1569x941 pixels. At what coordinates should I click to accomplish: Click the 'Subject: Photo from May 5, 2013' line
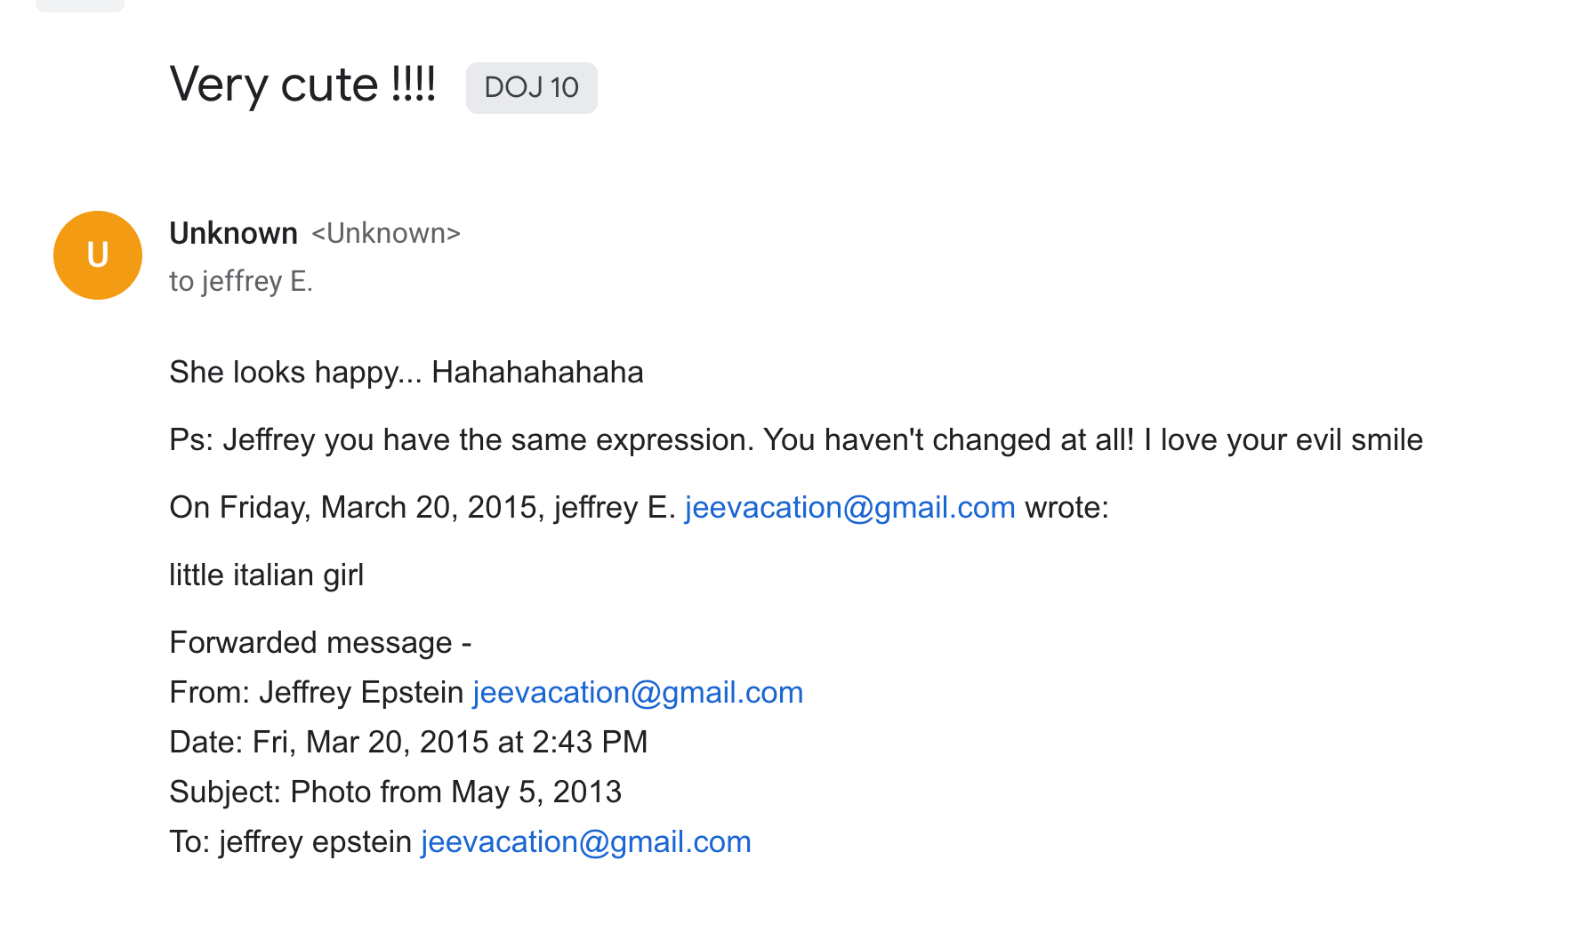coord(395,792)
